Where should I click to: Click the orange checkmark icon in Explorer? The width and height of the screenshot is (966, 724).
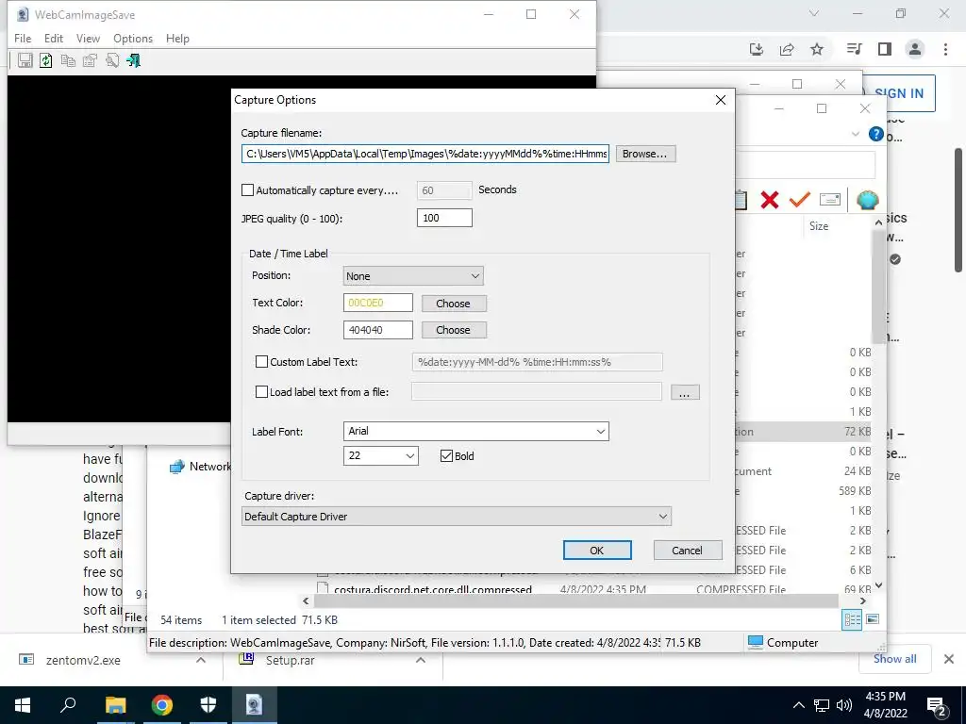pos(800,200)
